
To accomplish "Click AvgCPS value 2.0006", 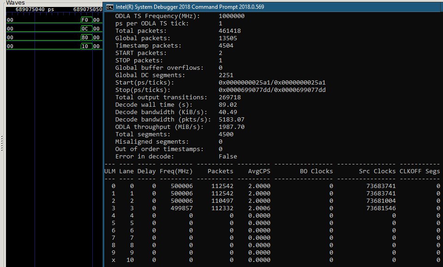I will [x=259, y=208].
